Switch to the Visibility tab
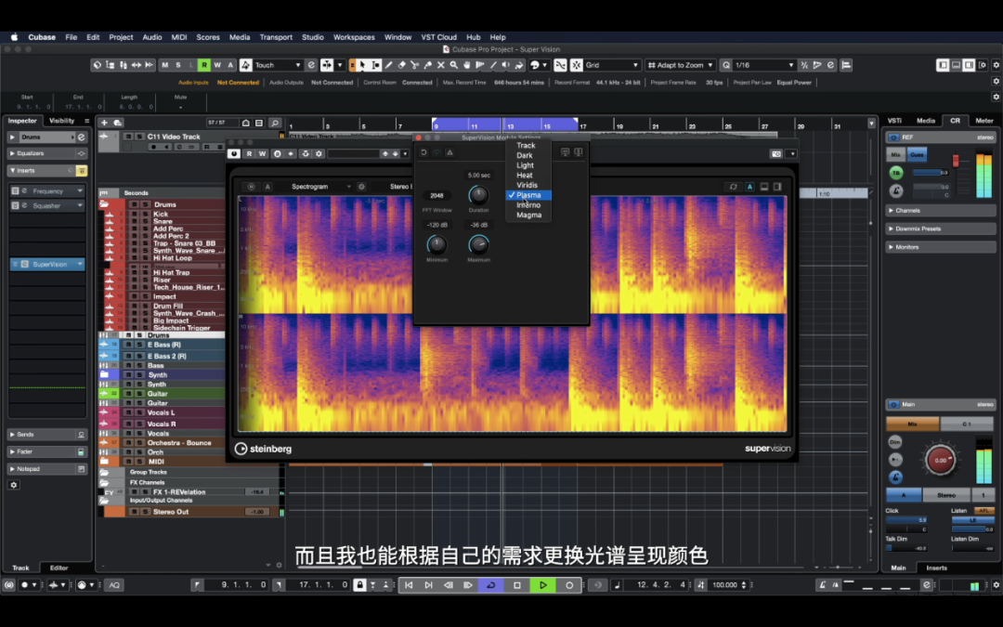The height and width of the screenshot is (627, 1003). coord(61,121)
